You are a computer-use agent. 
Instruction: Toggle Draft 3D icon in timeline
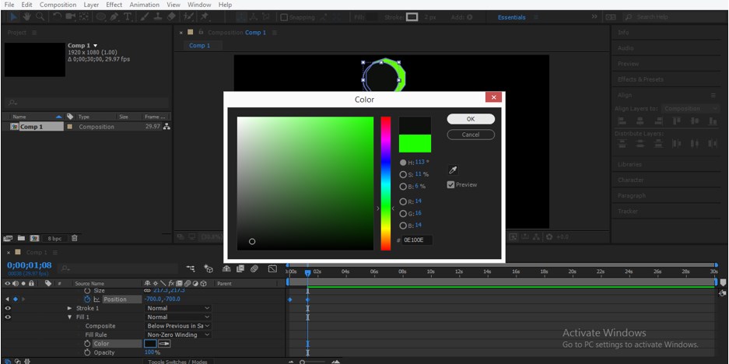(209, 268)
